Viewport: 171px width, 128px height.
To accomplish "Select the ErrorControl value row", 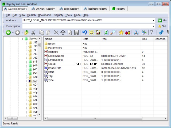I will pos(105,60).
